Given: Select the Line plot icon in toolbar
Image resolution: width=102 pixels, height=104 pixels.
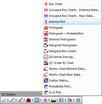Looking at the screenshot, I should coord(4,100).
